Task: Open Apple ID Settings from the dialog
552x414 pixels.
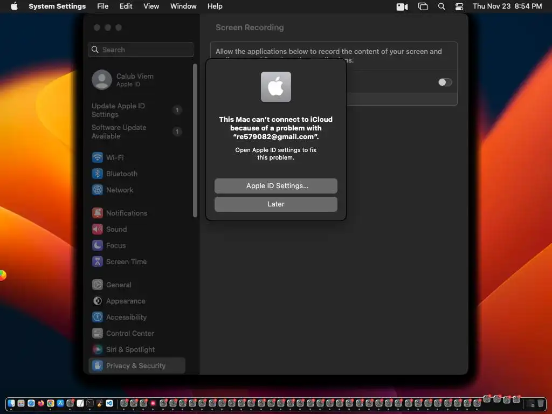Action: (275, 186)
